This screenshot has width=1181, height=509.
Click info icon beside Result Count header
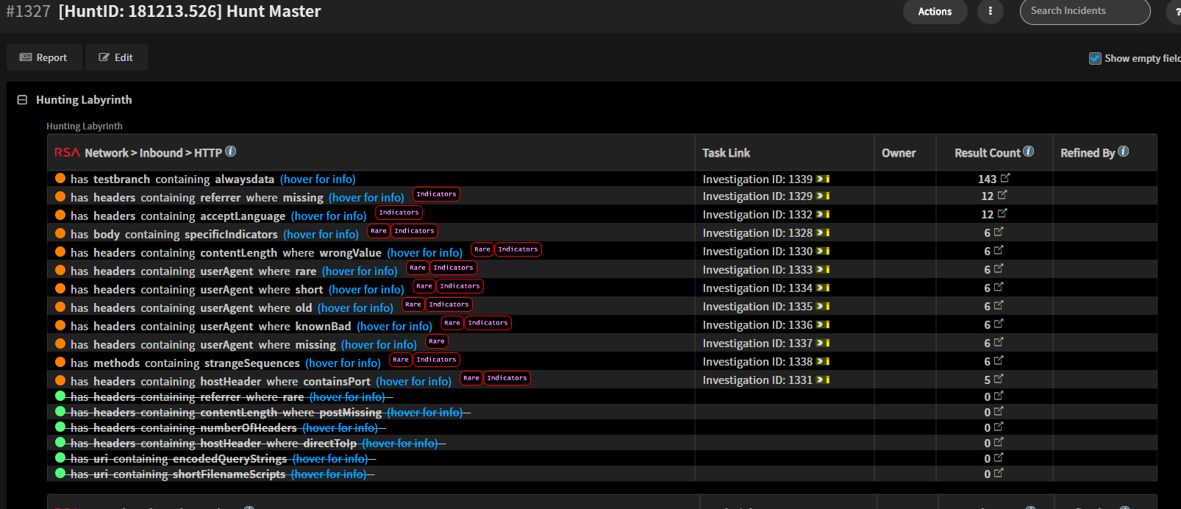click(1028, 152)
